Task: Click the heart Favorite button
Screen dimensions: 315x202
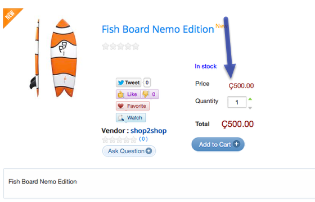Action: point(133,106)
